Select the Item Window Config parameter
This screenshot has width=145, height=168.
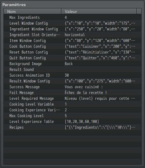tap(72, 40)
